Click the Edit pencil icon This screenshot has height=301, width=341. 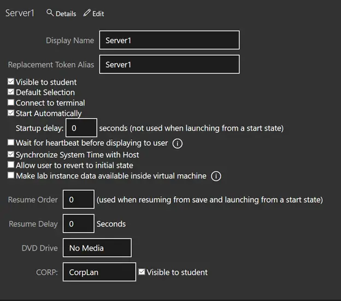(87, 13)
